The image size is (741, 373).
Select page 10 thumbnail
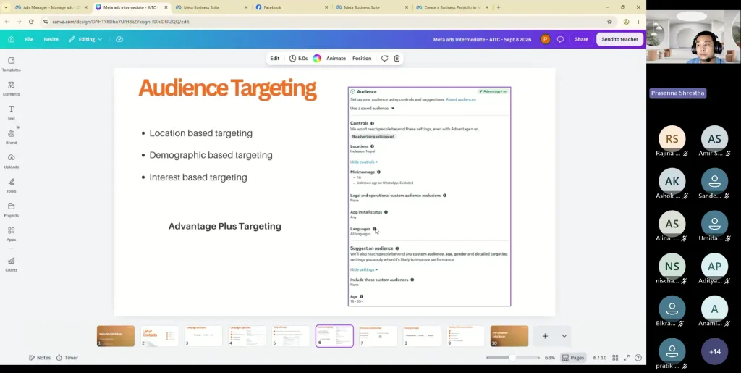pyautogui.click(x=509, y=336)
